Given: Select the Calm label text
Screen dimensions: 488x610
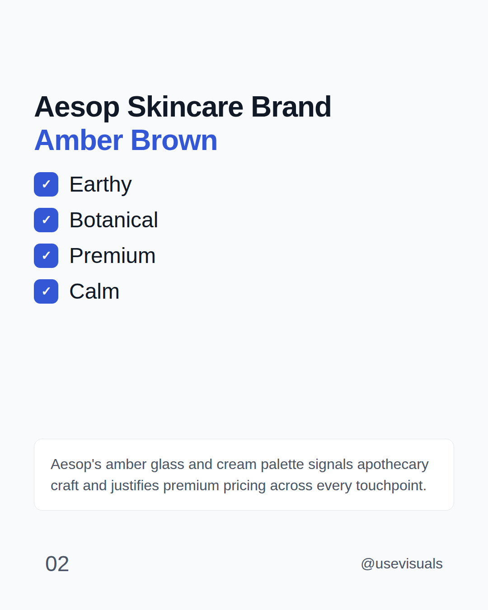Looking at the screenshot, I should pos(94,291).
